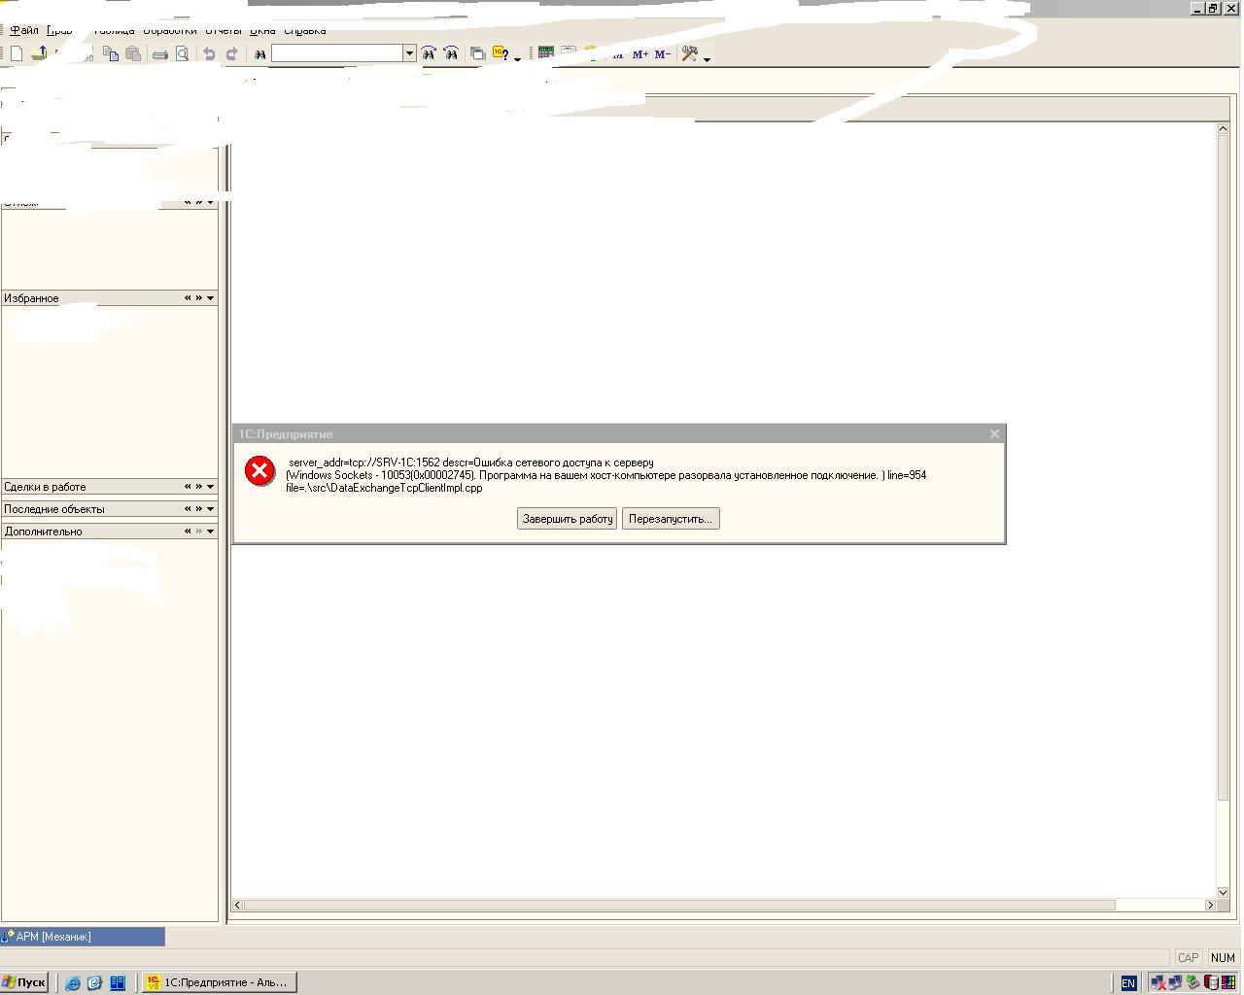The width and height of the screenshot is (1244, 995).
Task: Click the Print toolbar icon
Action: point(160,53)
